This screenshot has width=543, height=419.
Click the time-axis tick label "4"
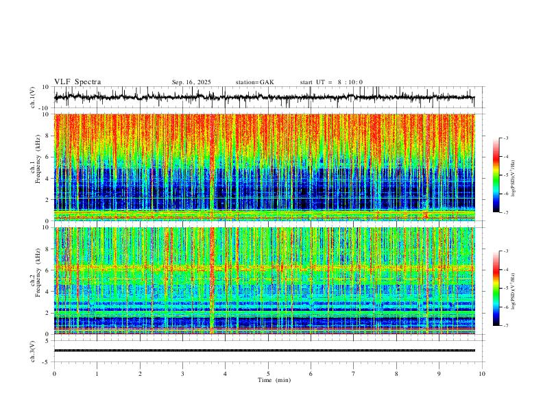point(225,374)
